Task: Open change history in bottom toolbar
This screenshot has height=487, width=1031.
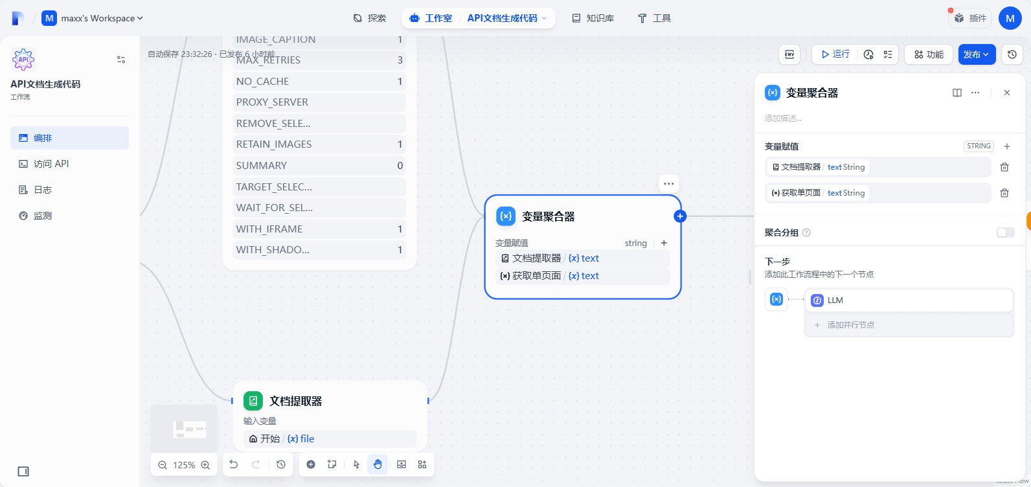Action: (x=281, y=464)
